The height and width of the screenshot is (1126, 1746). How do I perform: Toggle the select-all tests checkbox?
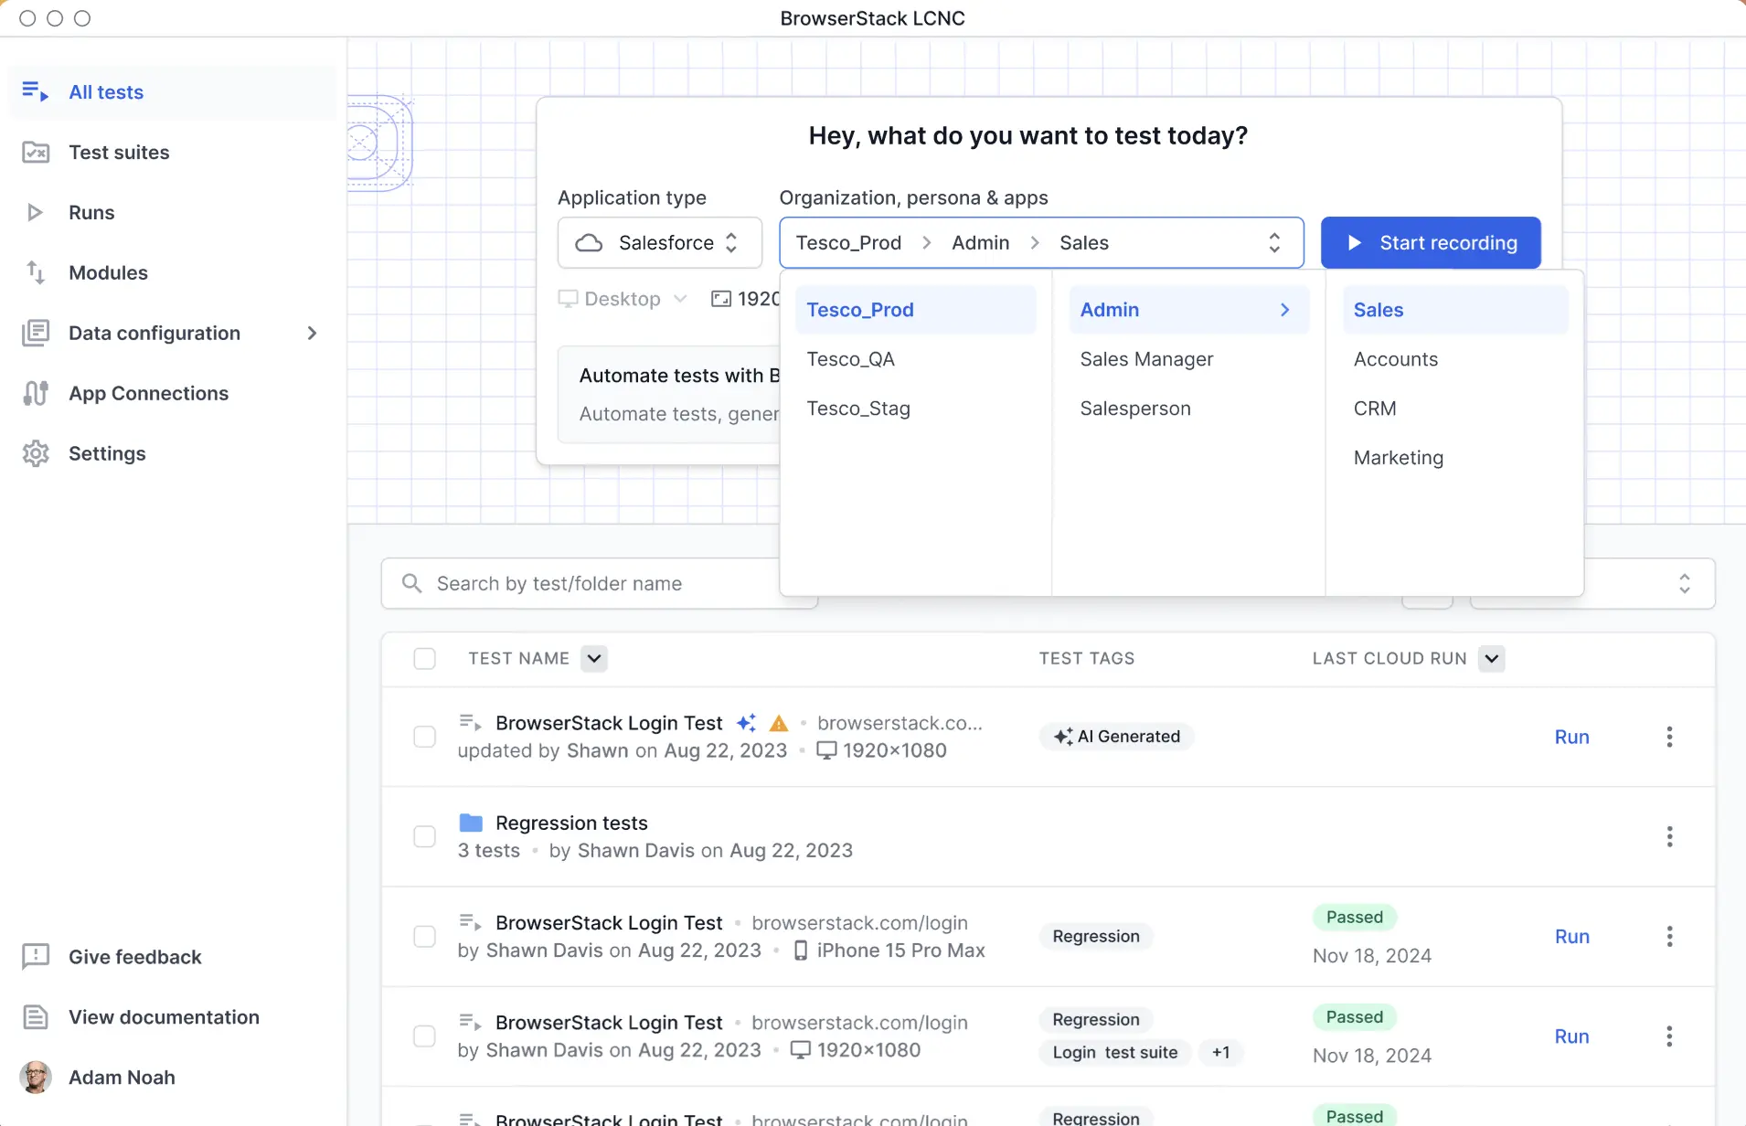coord(424,659)
